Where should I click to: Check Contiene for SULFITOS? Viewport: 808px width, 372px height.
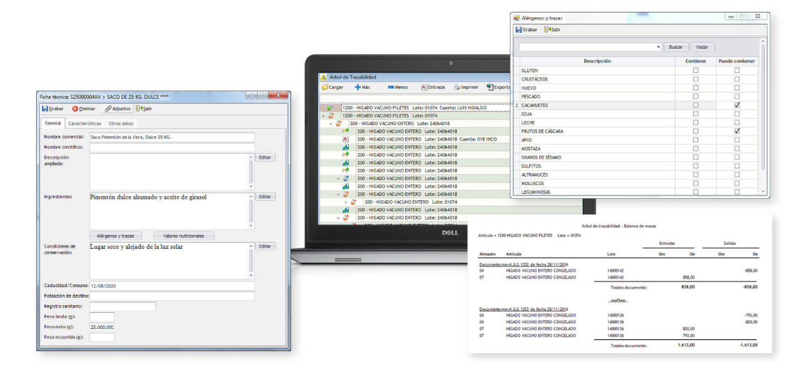696,165
